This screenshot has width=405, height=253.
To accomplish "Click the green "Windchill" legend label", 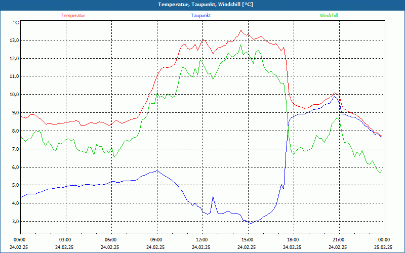I will (x=329, y=16).
